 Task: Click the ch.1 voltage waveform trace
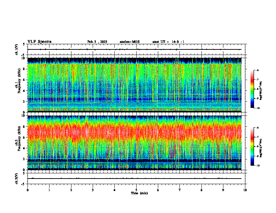click(134, 49)
